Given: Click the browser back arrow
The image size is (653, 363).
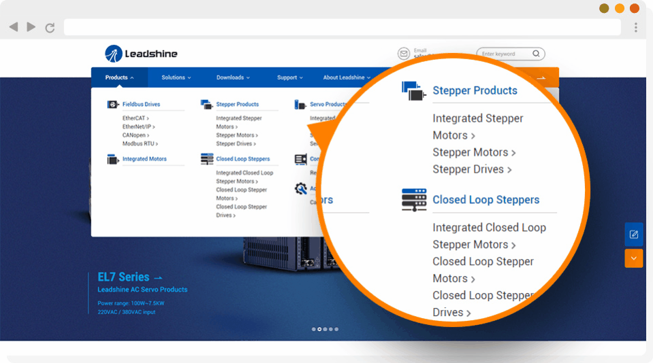Looking at the screenshot, I should (x=14, y=27).
